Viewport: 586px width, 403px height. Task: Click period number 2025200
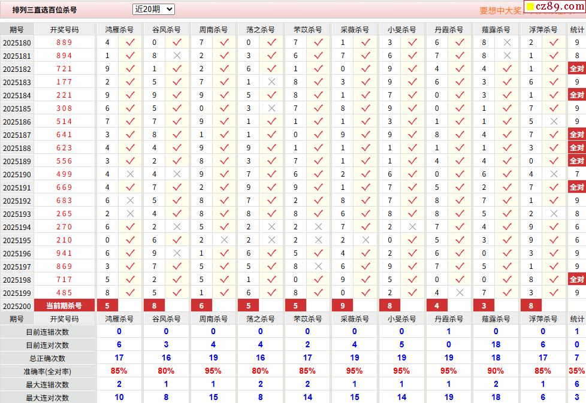[17, 306]
